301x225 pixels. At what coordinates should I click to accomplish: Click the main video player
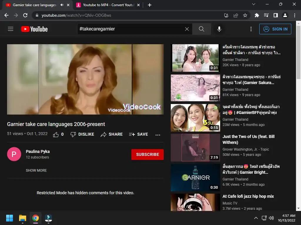(x=86, y=79)
